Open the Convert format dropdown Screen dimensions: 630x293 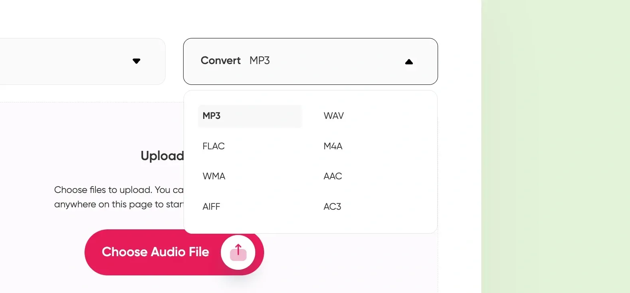coord(311,61)
